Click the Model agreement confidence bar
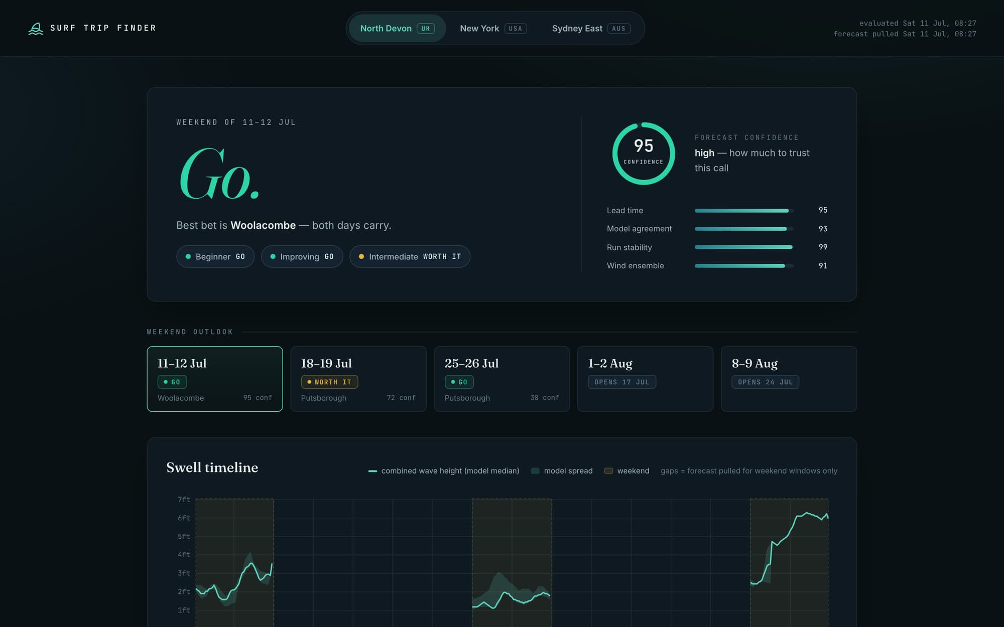 (744, 229)
